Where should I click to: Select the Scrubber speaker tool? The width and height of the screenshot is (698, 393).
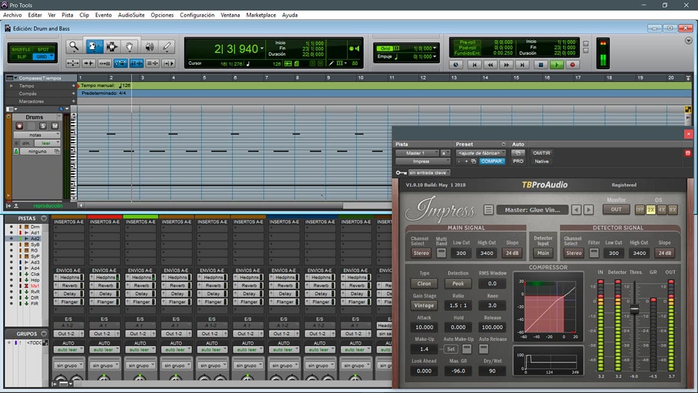click(x=149, y=47)
